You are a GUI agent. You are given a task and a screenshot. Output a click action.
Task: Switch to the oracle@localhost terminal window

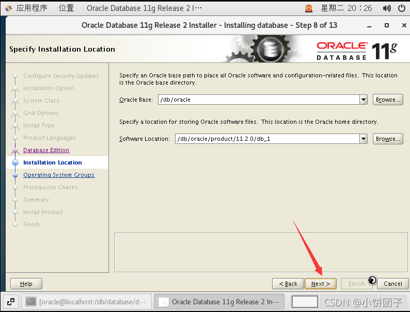(87, 302)
